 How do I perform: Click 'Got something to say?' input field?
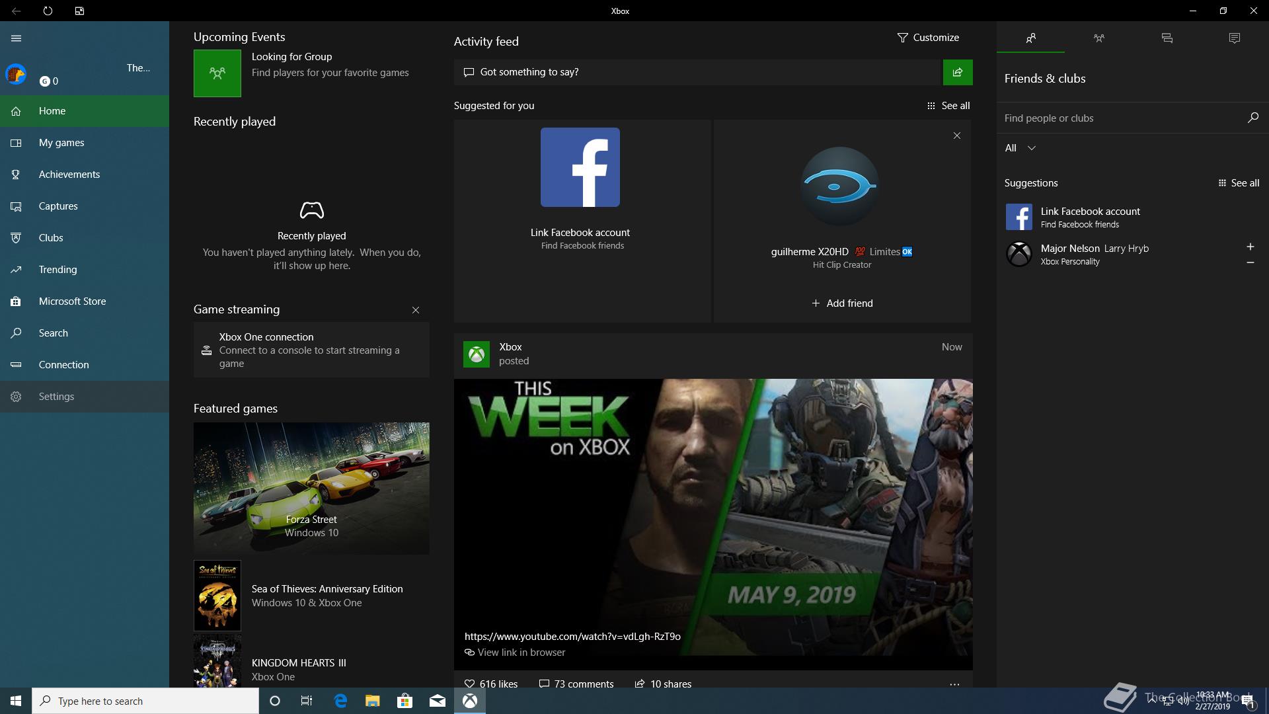coord(697,72)
